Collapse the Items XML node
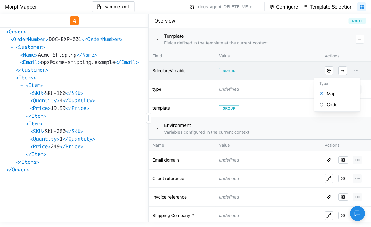The image size is (371, 227). [12, 78]
